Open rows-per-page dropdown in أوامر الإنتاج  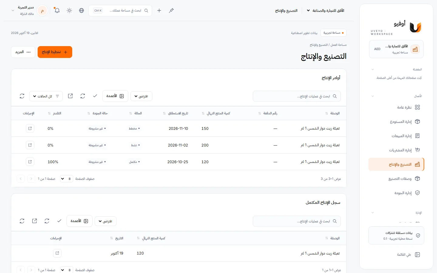(x=66, y=179)
